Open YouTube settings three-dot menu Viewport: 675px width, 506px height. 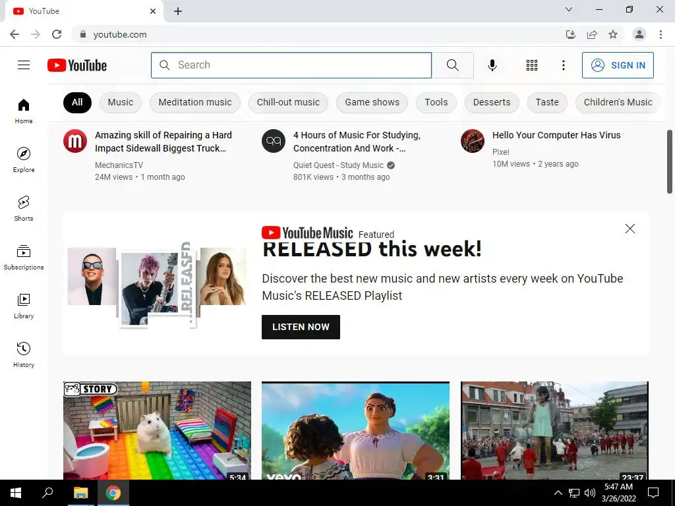(563, 65)
